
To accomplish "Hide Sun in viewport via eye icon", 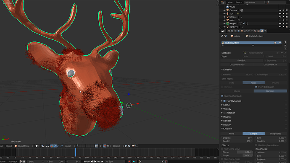I will (280, 14).
